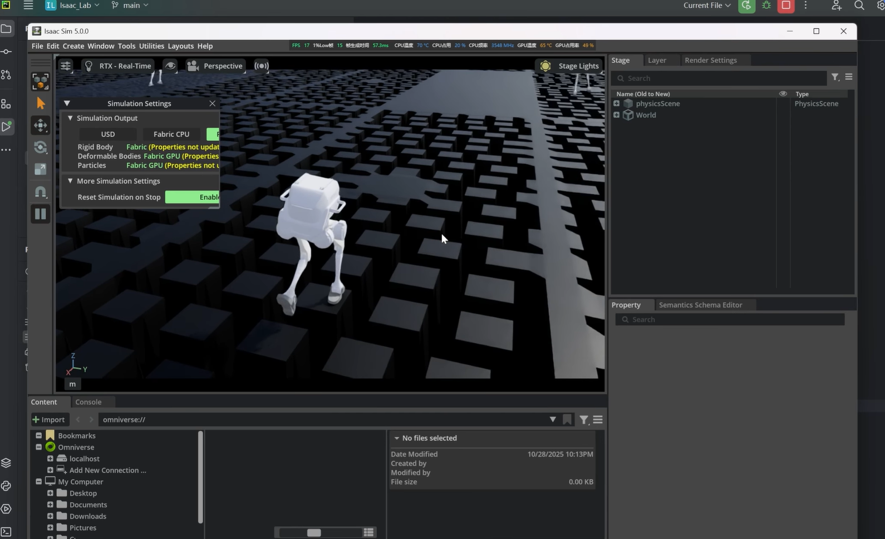
Task: Click Add New Connection ...
Action: (107, 471)
